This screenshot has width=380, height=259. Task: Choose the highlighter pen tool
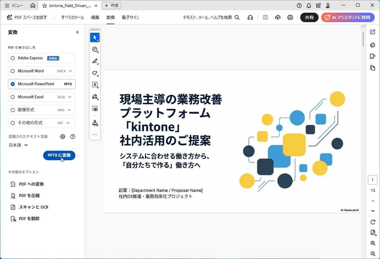tap(95, 61)
